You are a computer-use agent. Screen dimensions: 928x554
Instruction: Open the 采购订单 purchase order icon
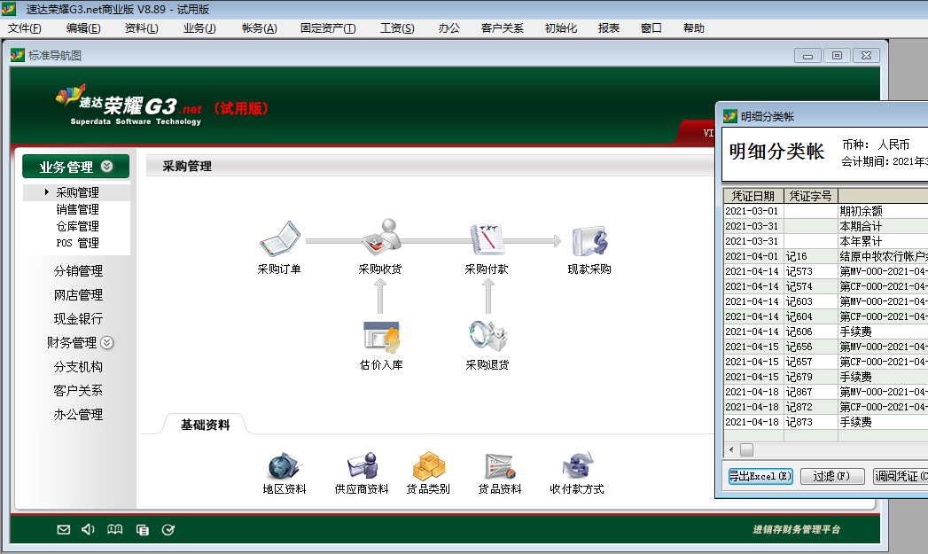click(279, 239)
